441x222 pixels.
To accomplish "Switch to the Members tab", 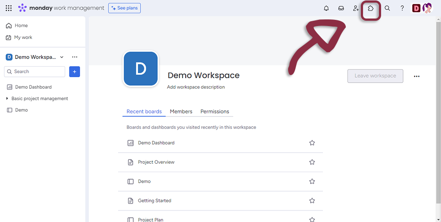I will (x=181, y=112).
